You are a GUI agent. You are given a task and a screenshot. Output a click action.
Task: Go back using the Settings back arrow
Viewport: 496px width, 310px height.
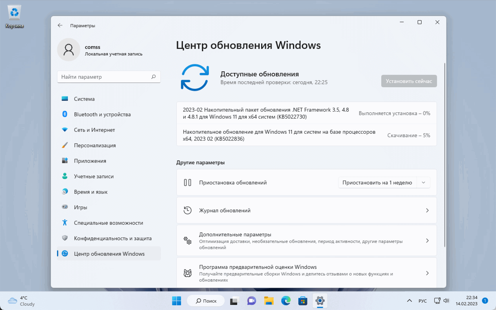(x=60, y=26)
